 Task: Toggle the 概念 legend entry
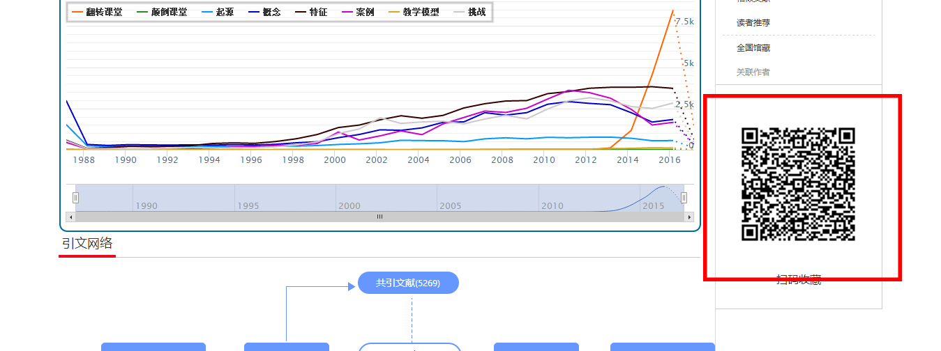tap(264, 12)
